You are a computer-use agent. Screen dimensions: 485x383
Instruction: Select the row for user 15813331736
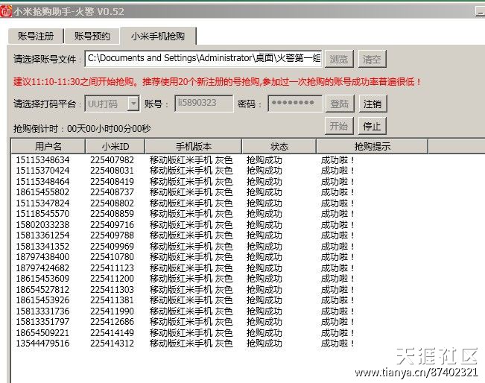point(186,311)
